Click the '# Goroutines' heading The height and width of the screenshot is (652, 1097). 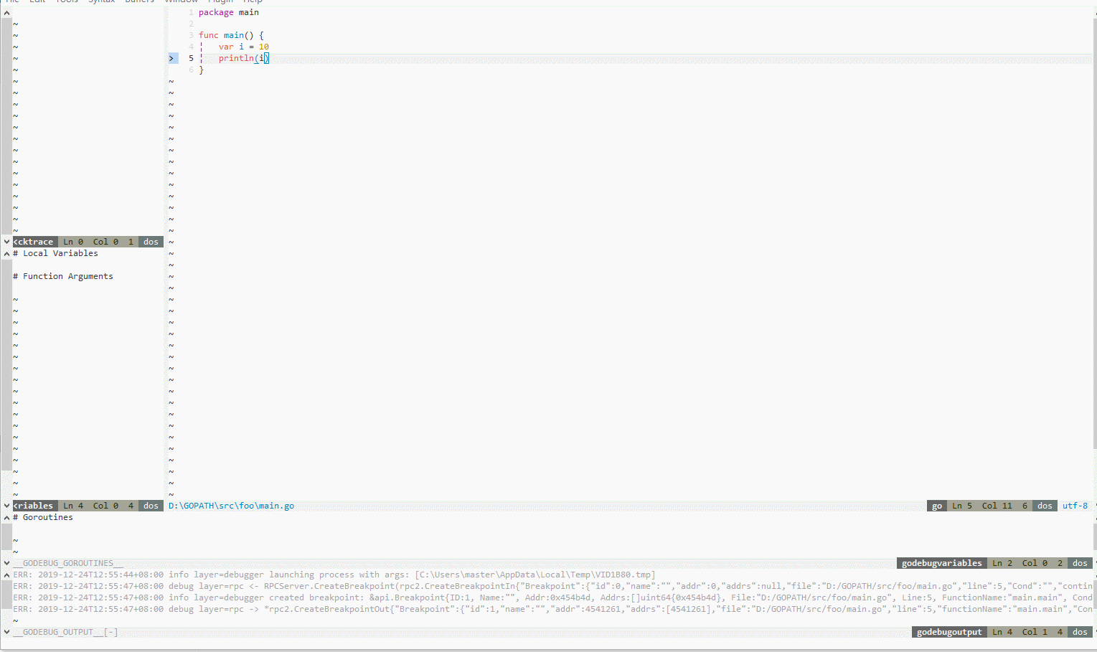coord(43,517)
